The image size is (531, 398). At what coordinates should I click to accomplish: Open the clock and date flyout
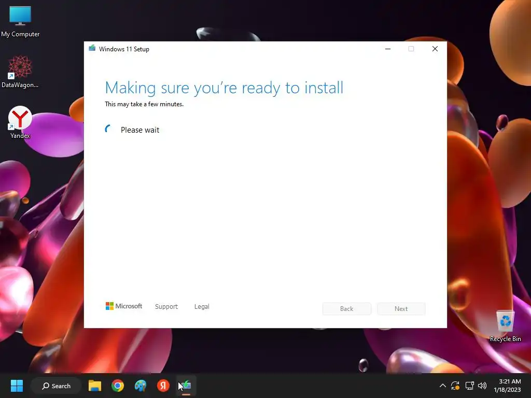(x=507, y=386)
